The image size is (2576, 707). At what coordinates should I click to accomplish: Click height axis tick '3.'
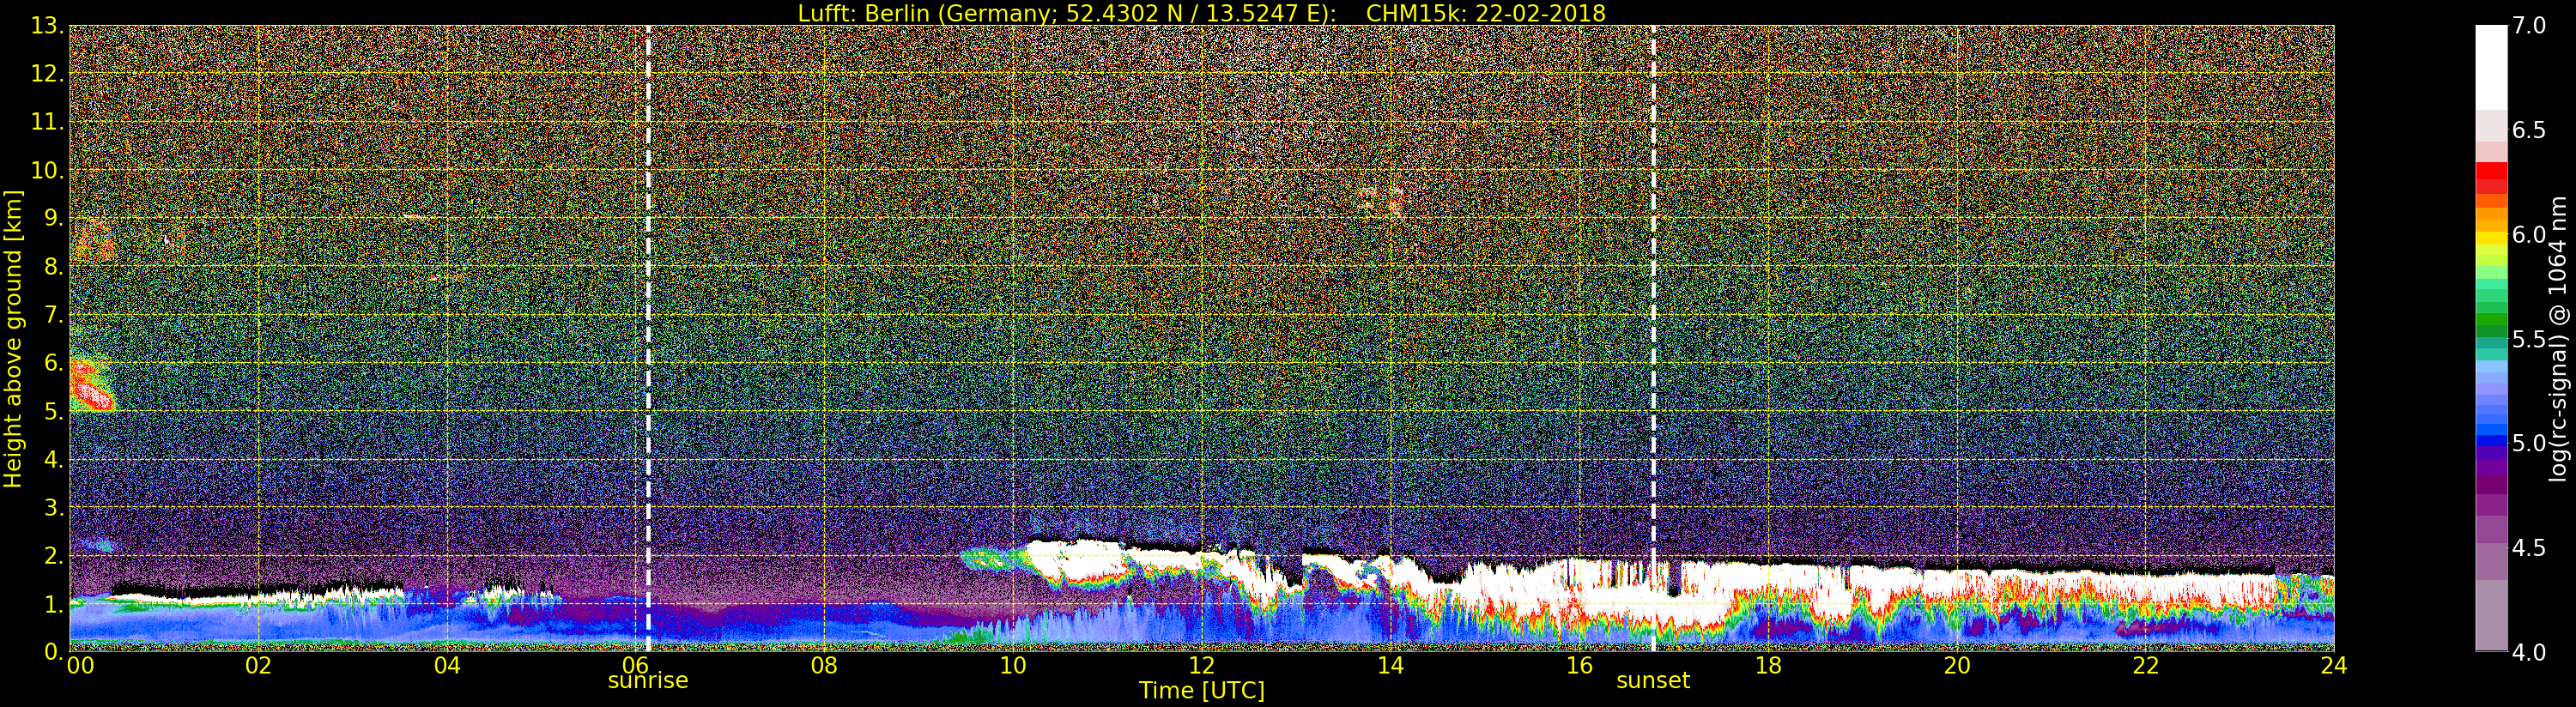pyautogui.click(x=54, y=507)
